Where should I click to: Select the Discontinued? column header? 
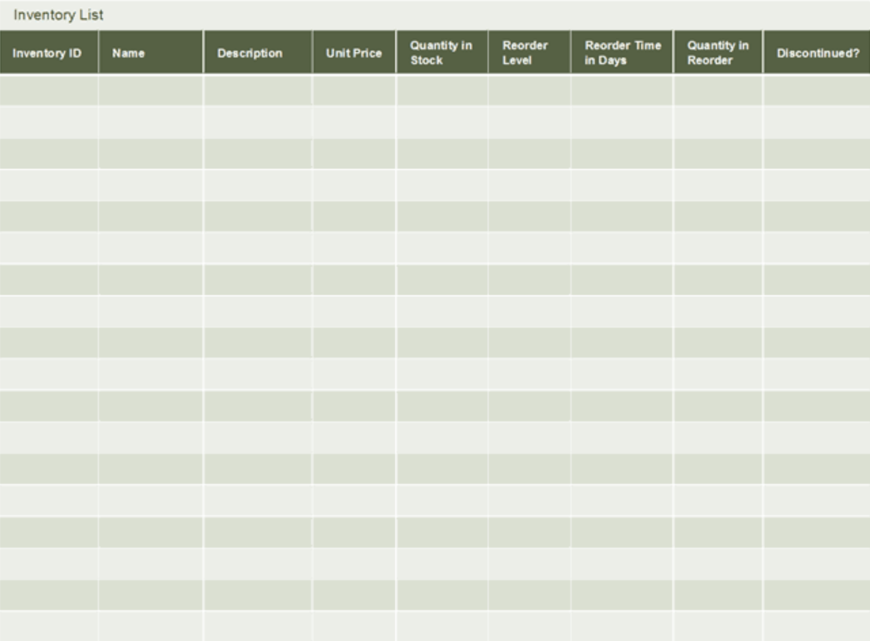click(x=816, y=52)
